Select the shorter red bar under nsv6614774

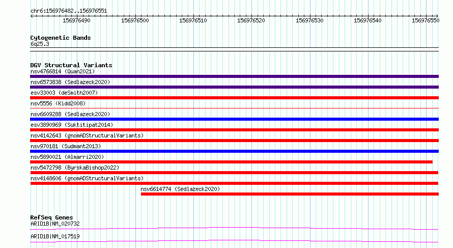(x=290, y=194)
